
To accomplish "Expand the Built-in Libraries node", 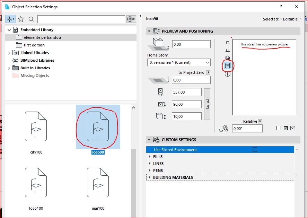I will point(9,68).
